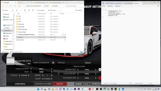This screenshot has height=91, width=161.
Task: Cut the selected file in Explorer toolbar
Action: pyautogui.click(x=13, y=10)
